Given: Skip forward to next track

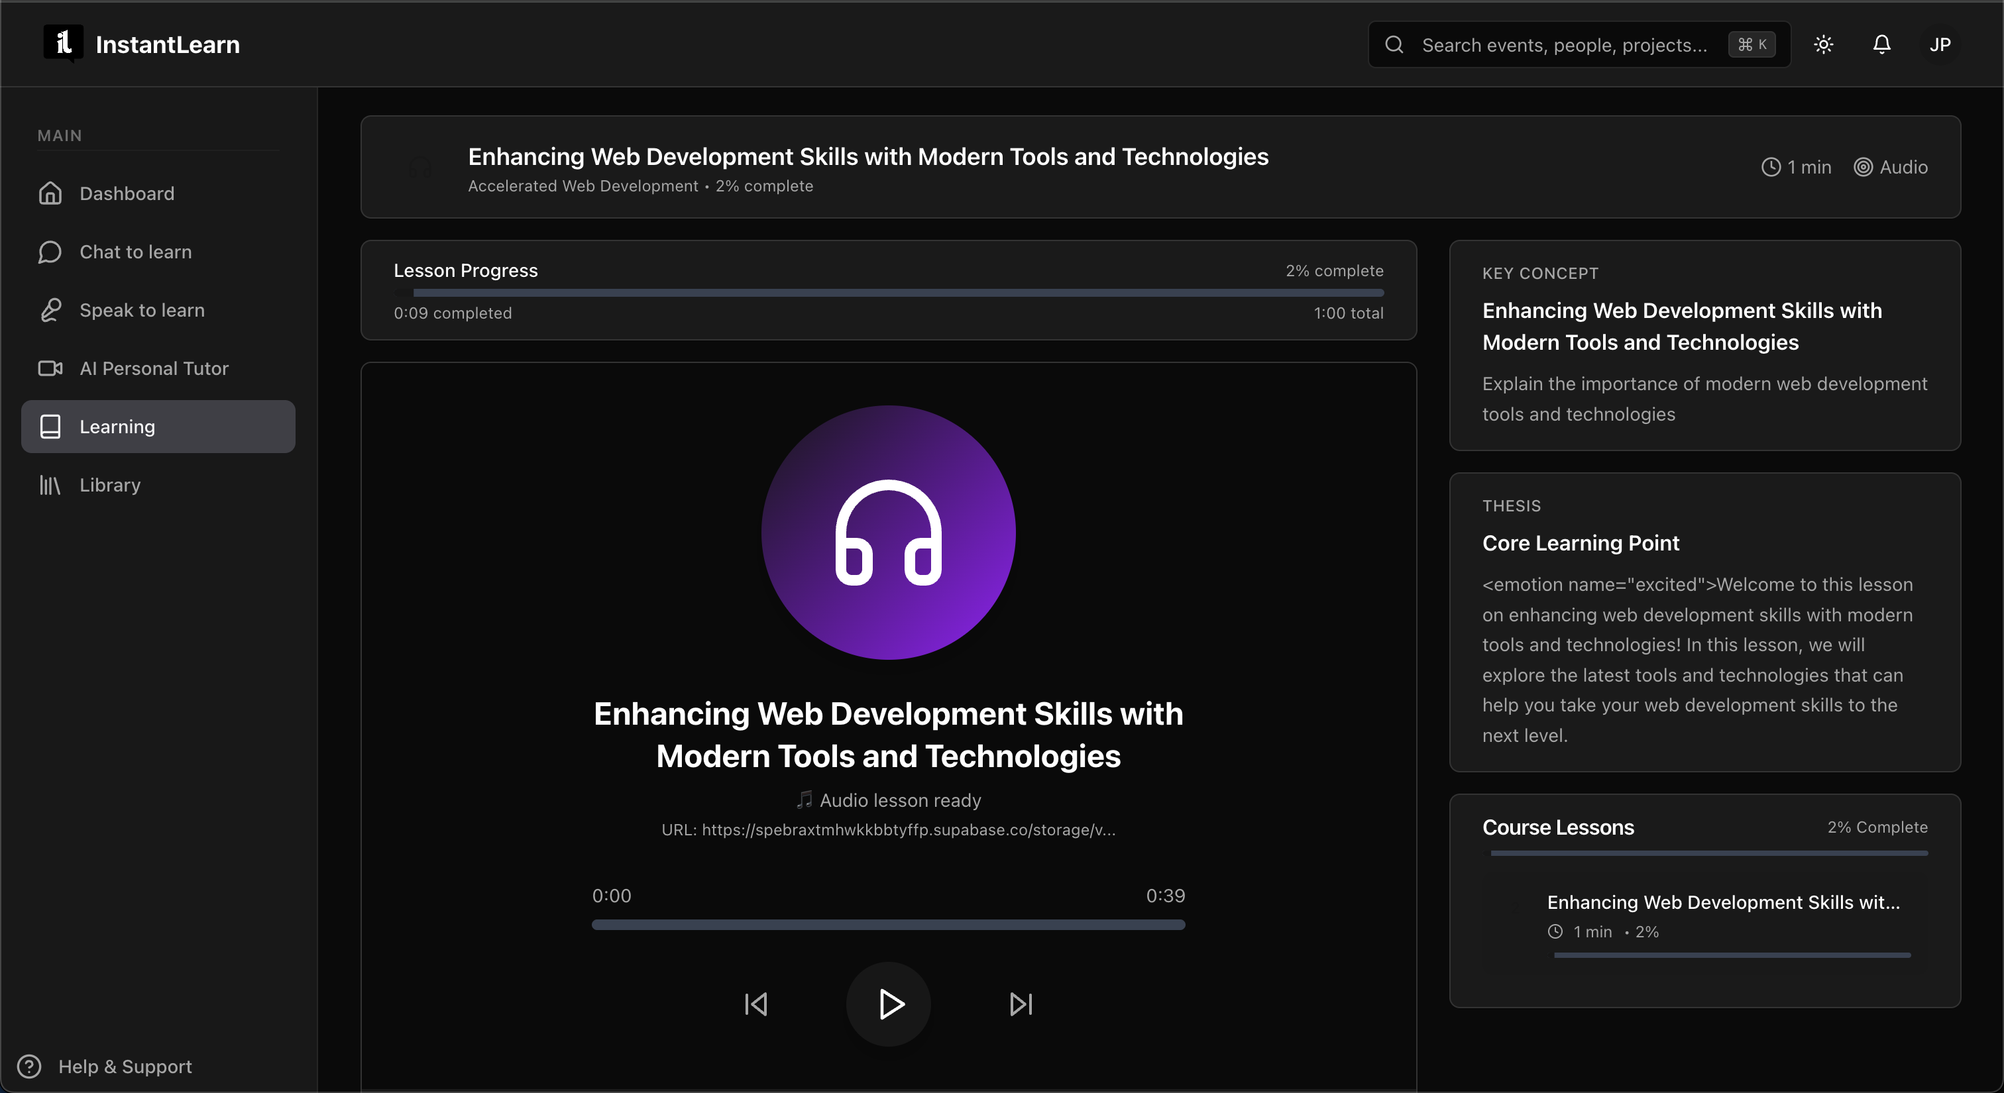Looking at the screenshot, I should coord(1021,1004).
